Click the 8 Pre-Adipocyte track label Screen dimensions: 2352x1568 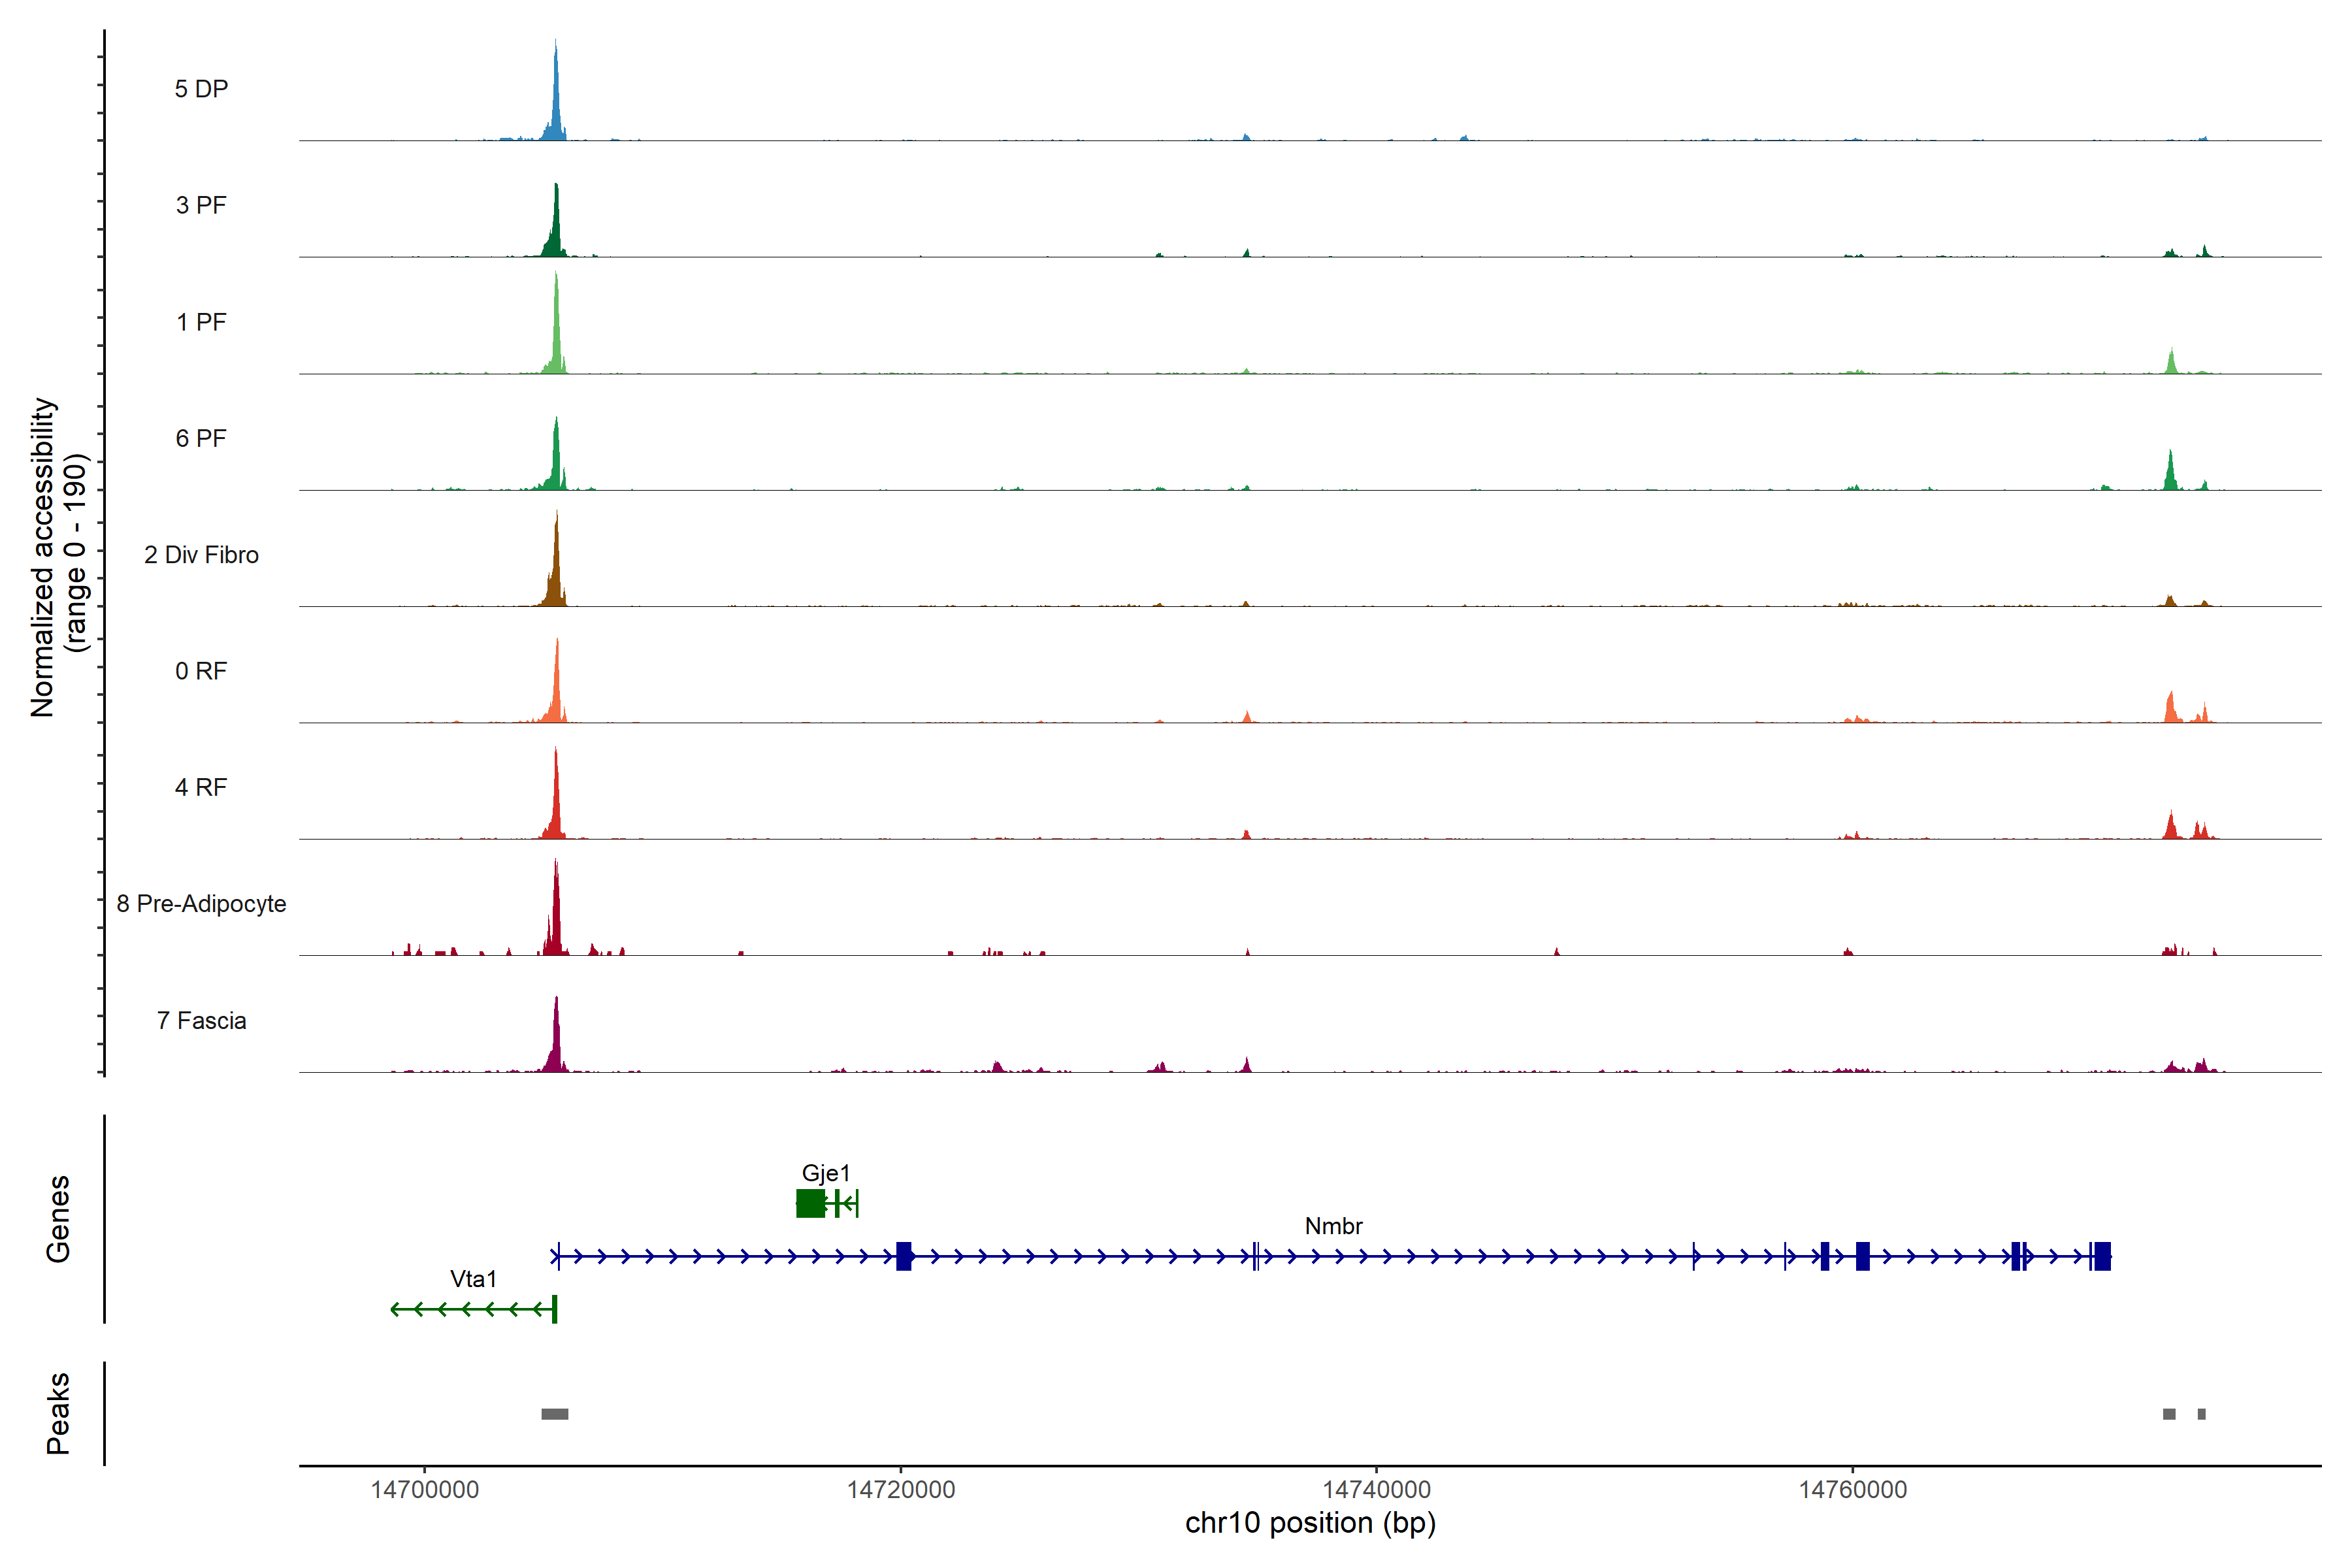(x=201, y=904)
